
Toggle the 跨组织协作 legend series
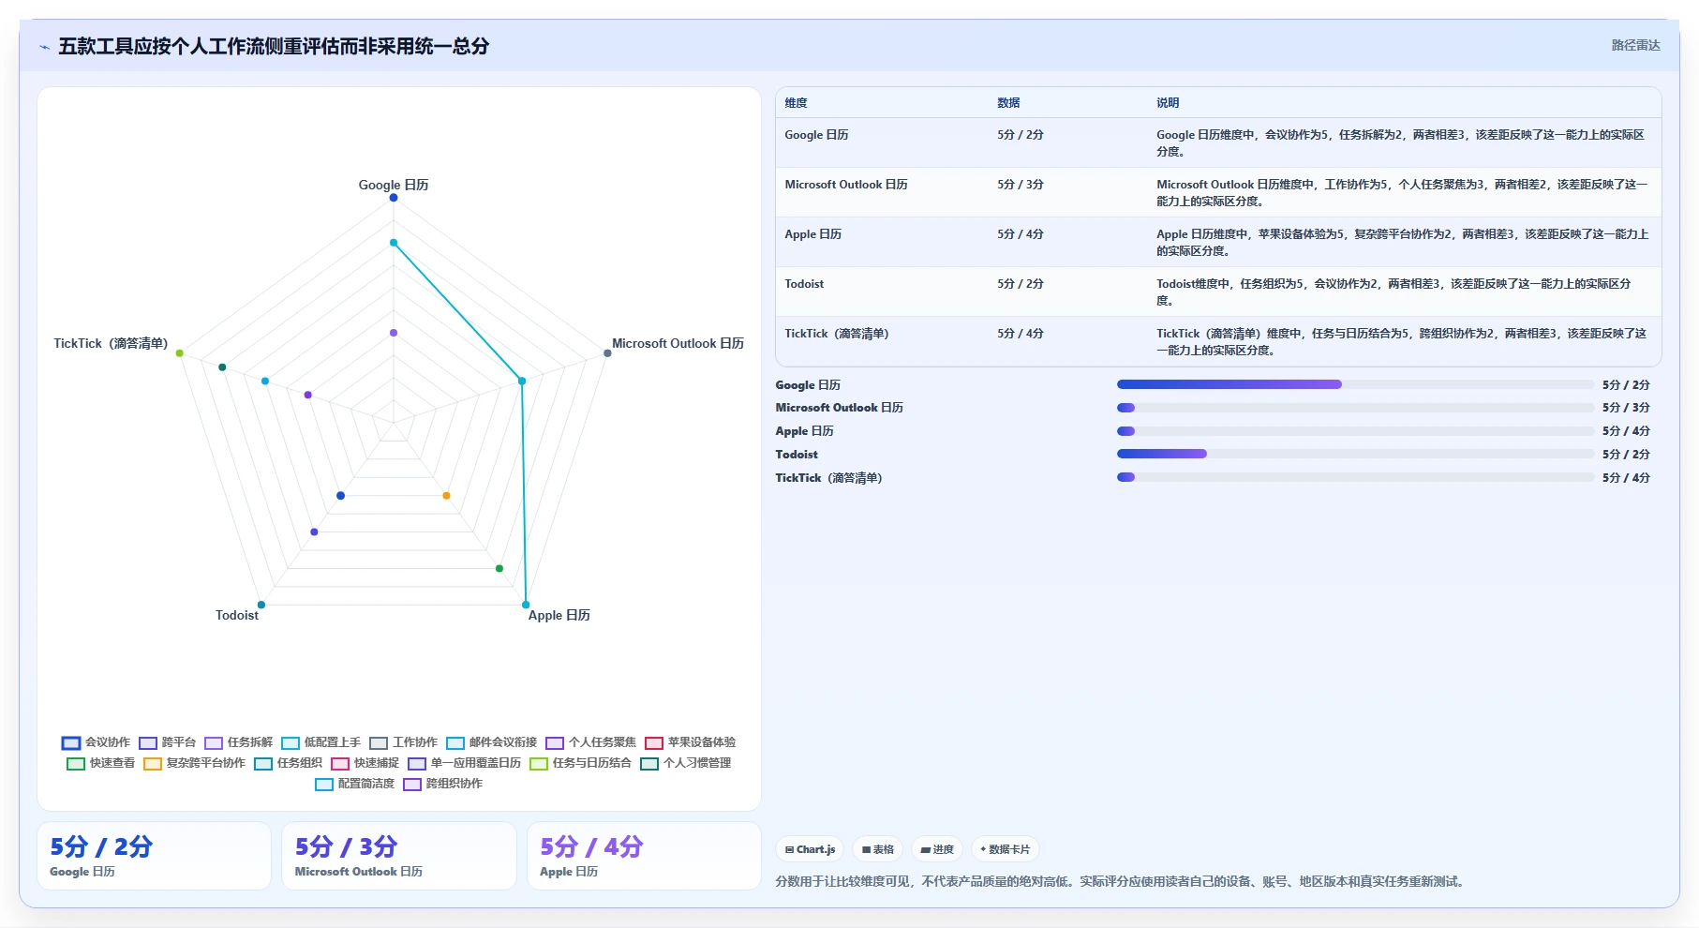(x=443, y=784)
